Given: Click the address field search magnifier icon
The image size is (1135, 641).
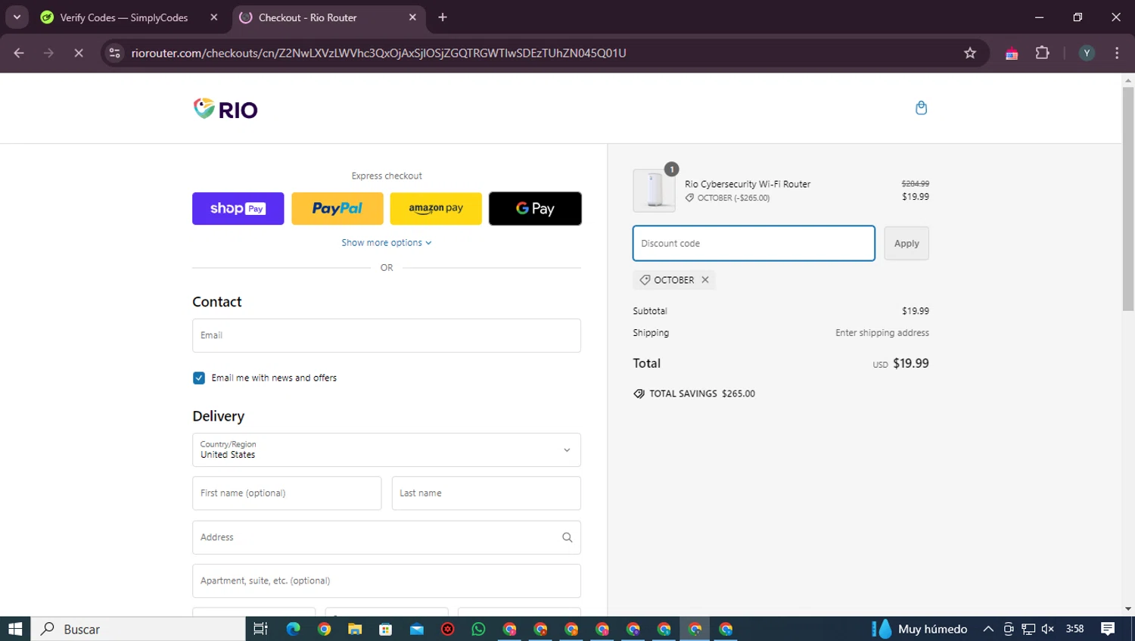Looking at the screenshot, I should coord(567,537).
